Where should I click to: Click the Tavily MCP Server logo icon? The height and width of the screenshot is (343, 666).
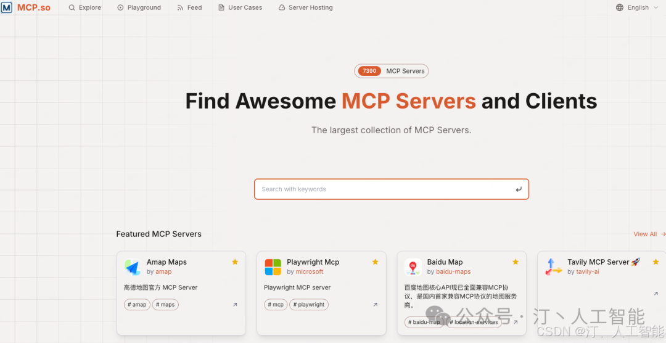click(x=553, y=267)
